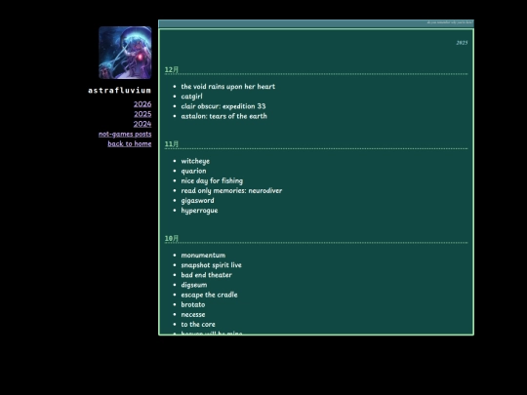The height and width of the screenshot is (395, 527).
Task: Open the 2025 year link
Action: pyautogui.click(x=142, y=114)
